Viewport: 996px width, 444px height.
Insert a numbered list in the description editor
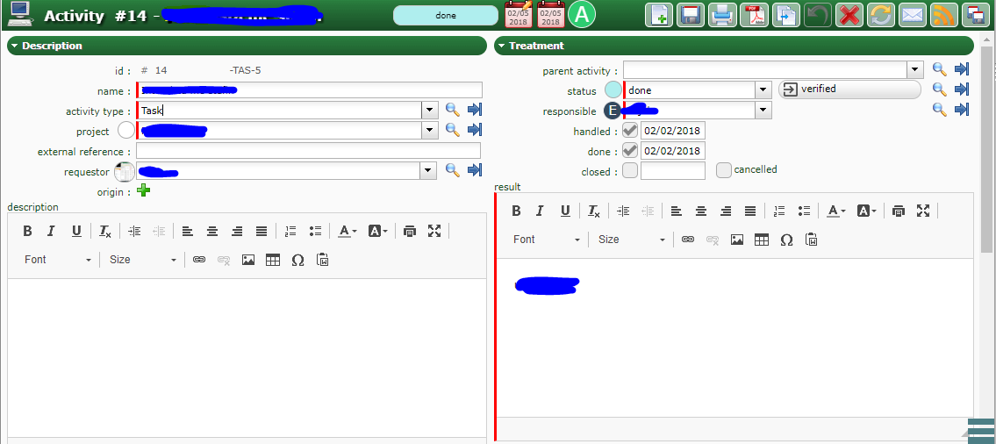click(x=290, y=231)
